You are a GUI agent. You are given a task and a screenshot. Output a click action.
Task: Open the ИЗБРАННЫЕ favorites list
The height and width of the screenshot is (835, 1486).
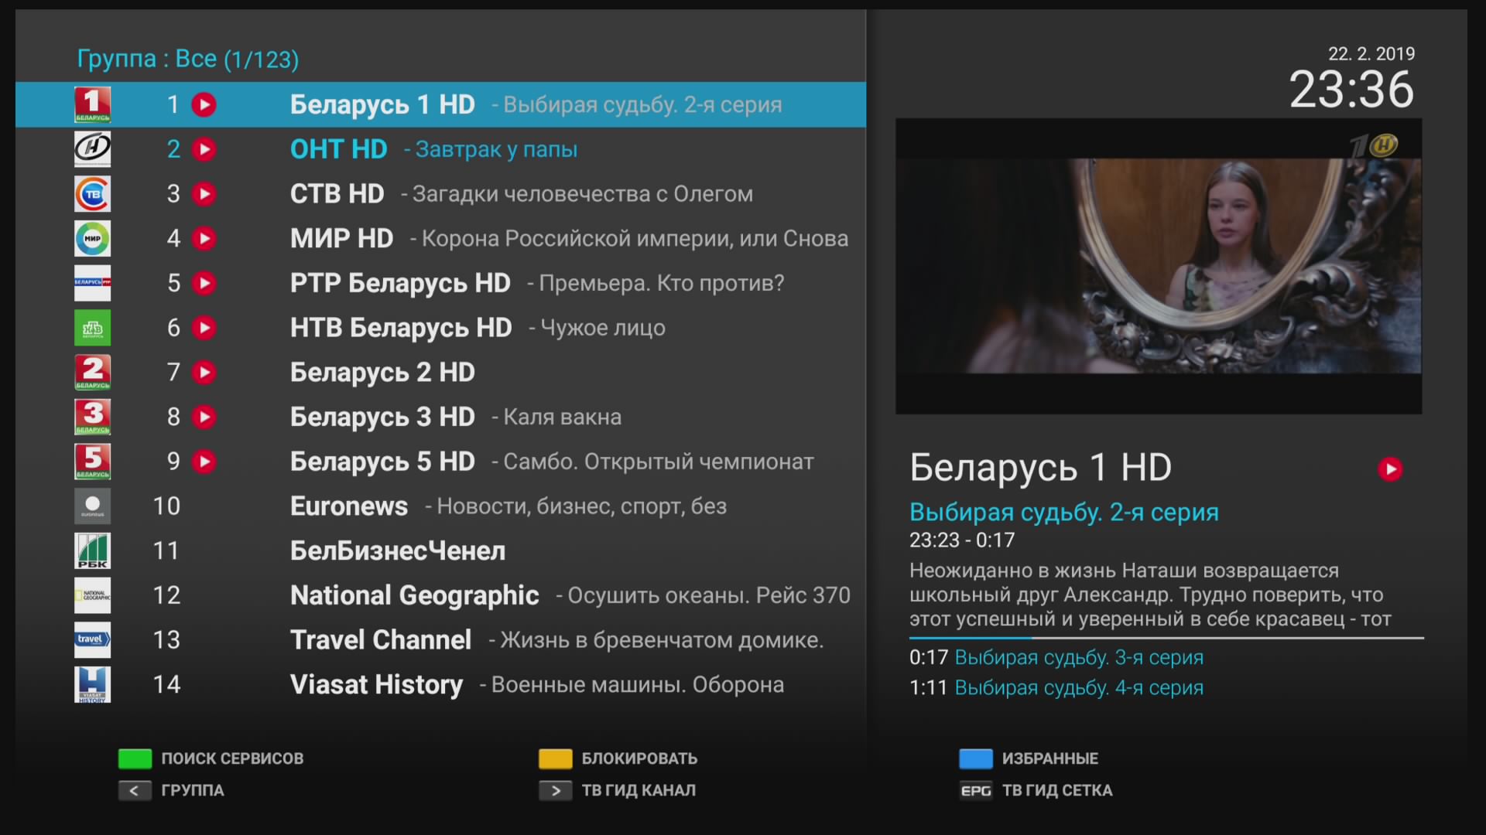pos(1050,758)
